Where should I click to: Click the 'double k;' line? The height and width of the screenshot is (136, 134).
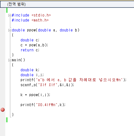click(x=30, y=70)
